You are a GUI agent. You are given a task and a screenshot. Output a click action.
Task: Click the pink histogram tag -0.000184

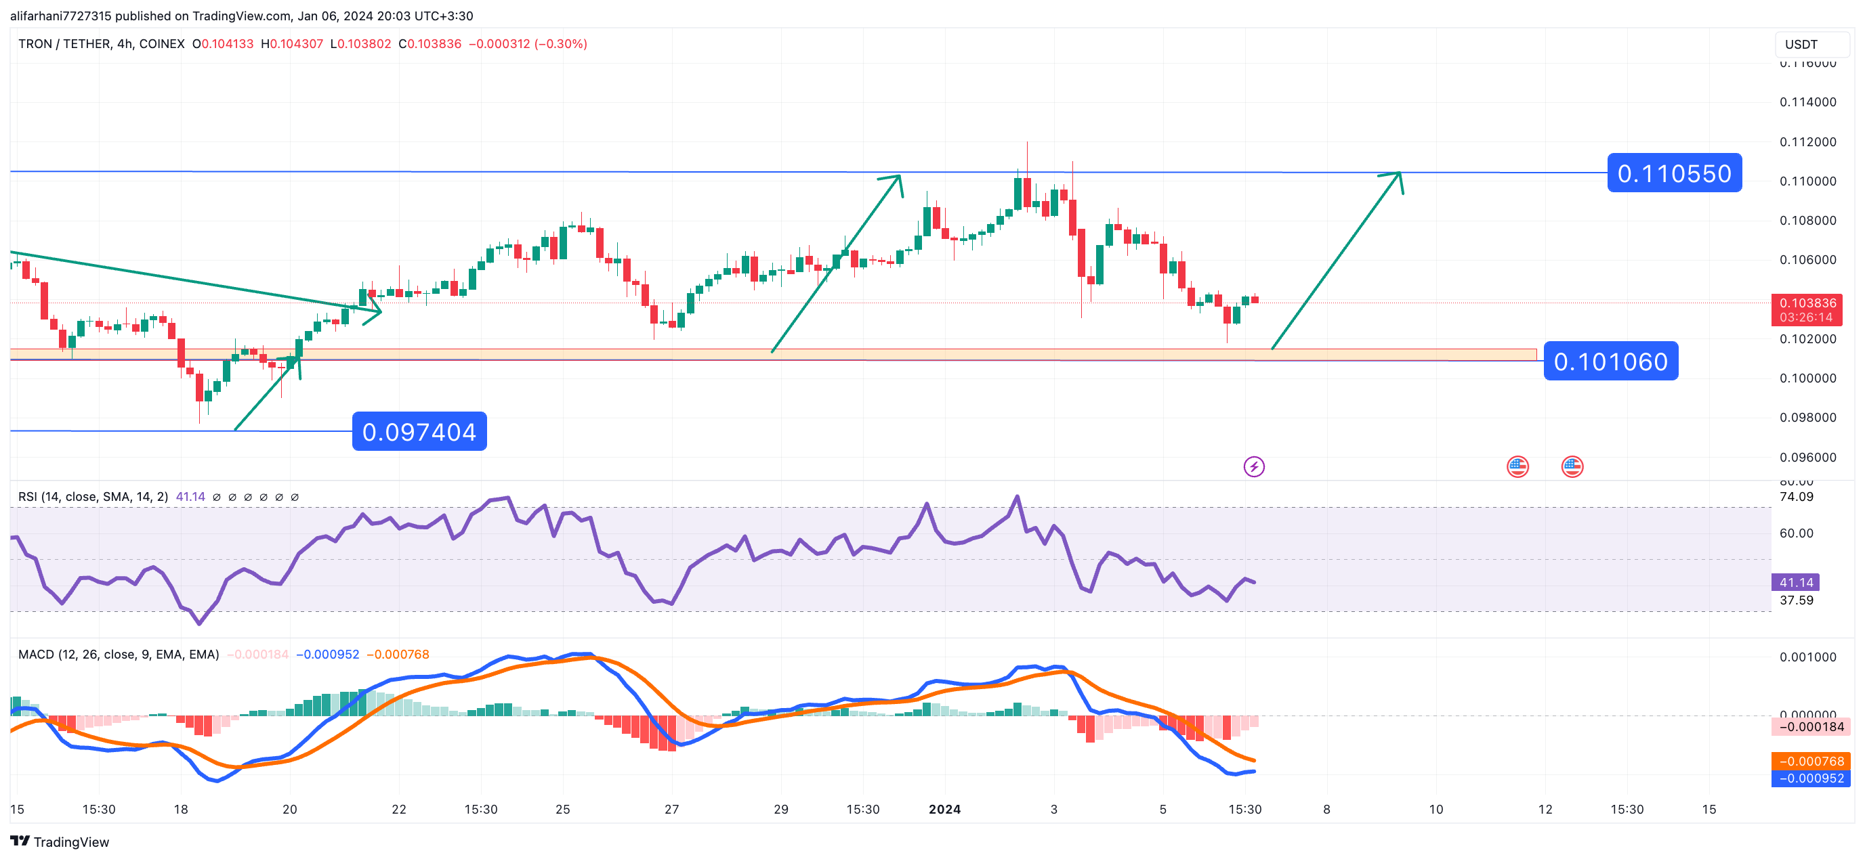click(1810, 726)
